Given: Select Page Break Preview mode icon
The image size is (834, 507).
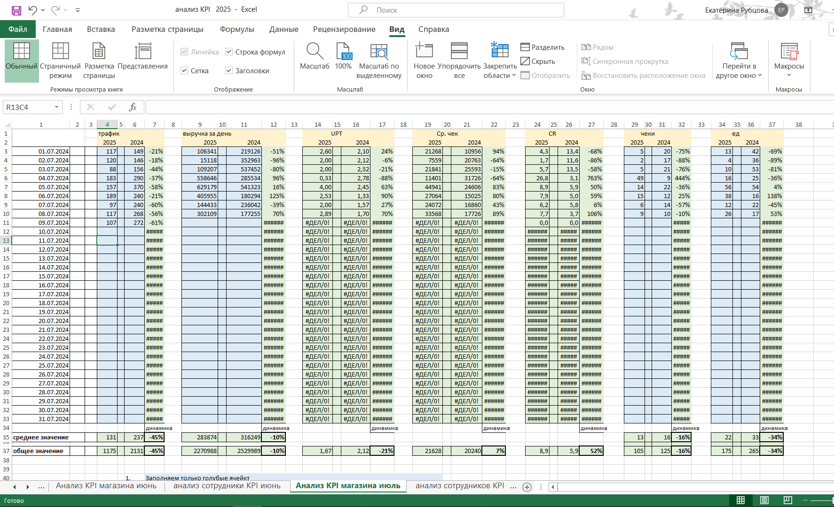Looking at the screenshot, I should [60, 51].
